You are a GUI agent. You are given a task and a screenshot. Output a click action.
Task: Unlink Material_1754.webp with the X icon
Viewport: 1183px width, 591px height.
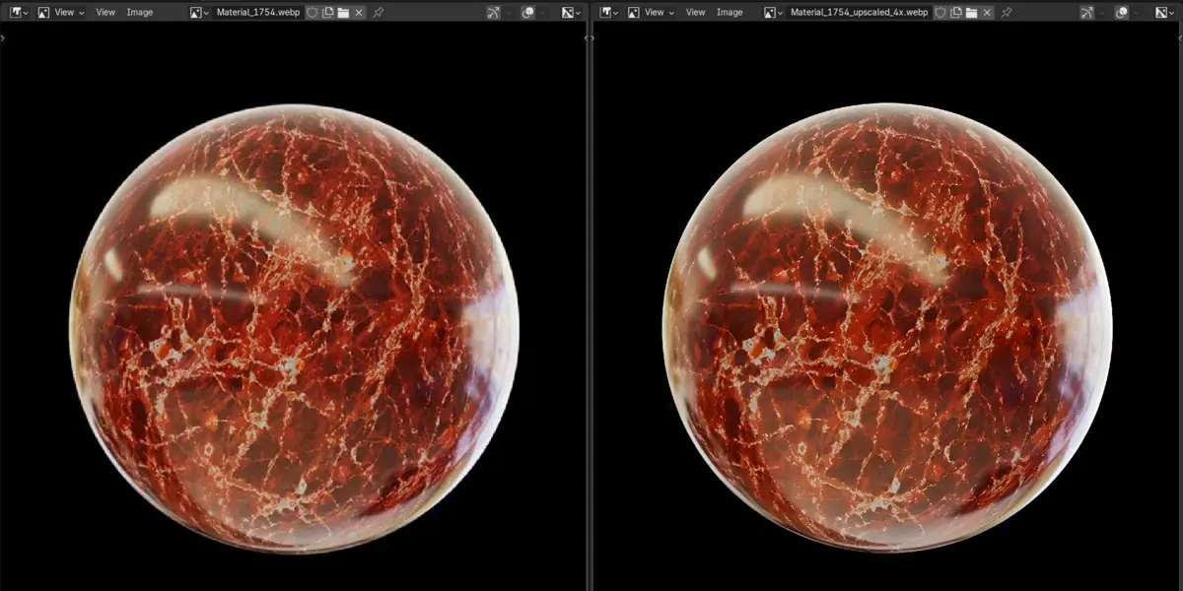[359, 12]
